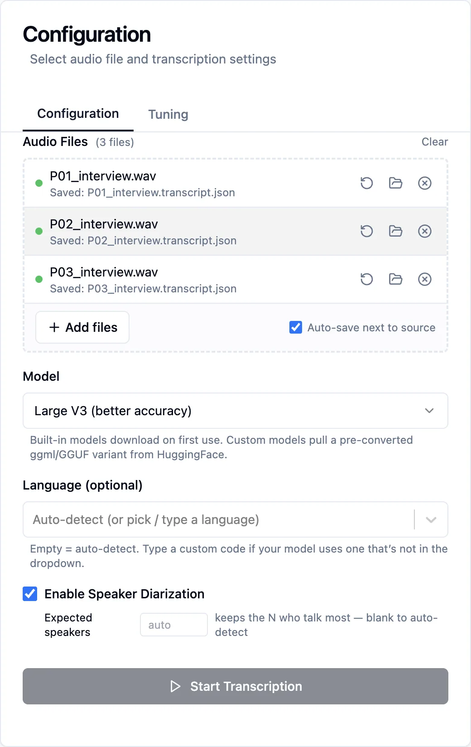Viewport: 471px width, 747px height.
Task: Remove P03_interview.wav from the list
Action: point(424,279)
